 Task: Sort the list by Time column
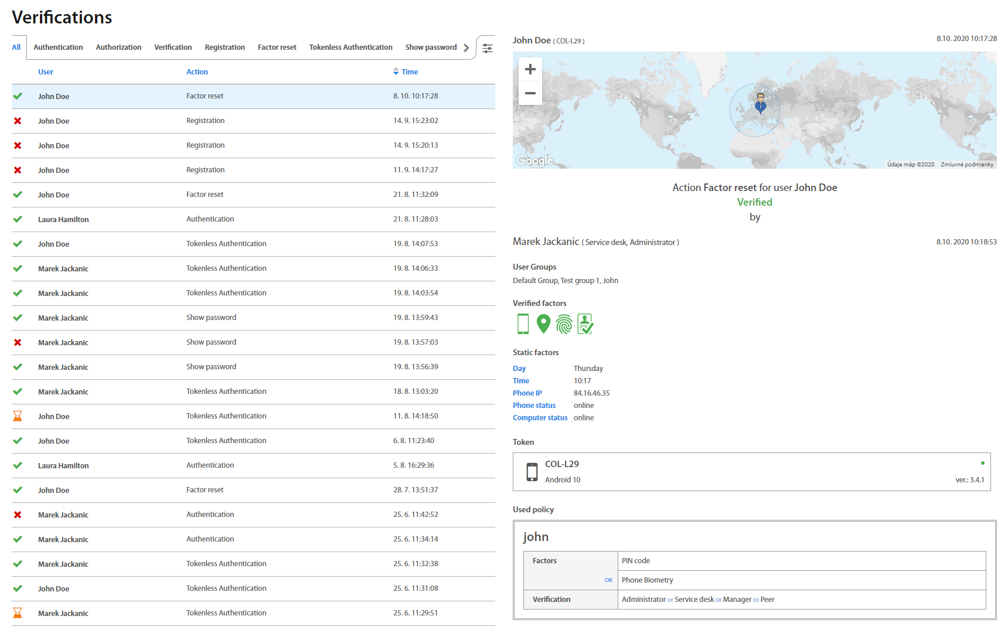click(409, 72)
